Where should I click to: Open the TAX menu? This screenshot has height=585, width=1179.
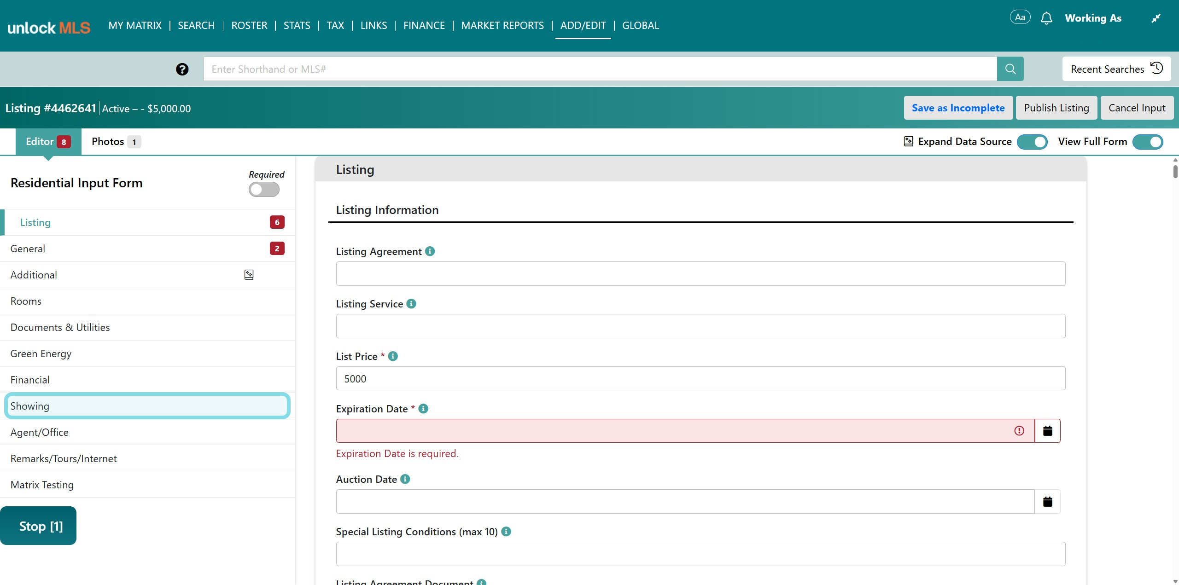click(x=335, y=25)
